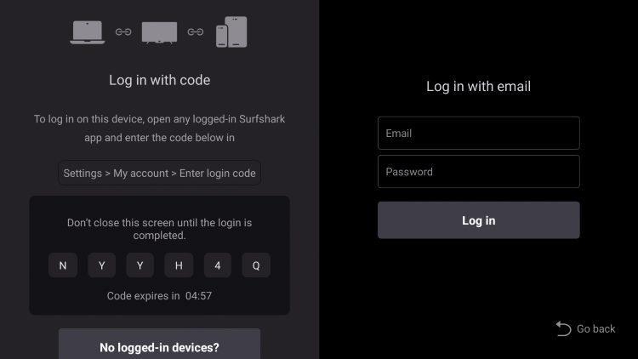Select the Go back link
638x359 pixels.
585,328
